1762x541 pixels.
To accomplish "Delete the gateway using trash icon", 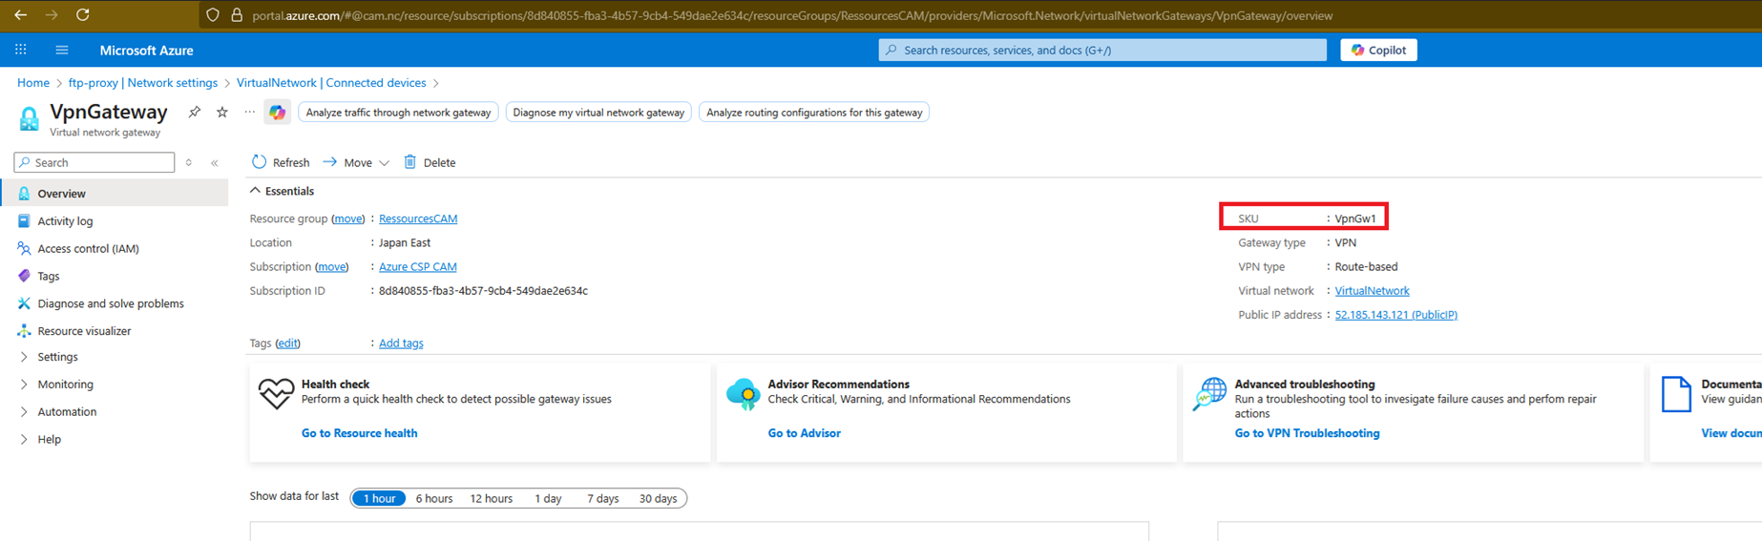I will [410, 162].
